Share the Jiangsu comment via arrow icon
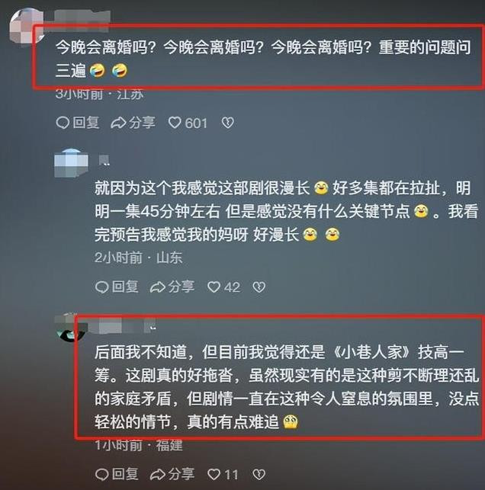The height and width of the screenshot is (490, 485). 119,123
